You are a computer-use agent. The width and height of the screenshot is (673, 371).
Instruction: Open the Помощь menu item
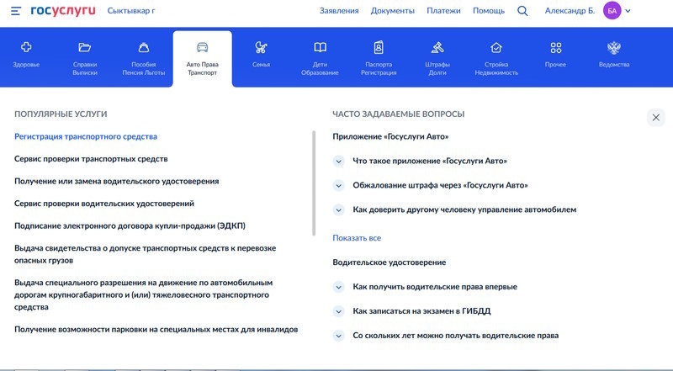489,11
